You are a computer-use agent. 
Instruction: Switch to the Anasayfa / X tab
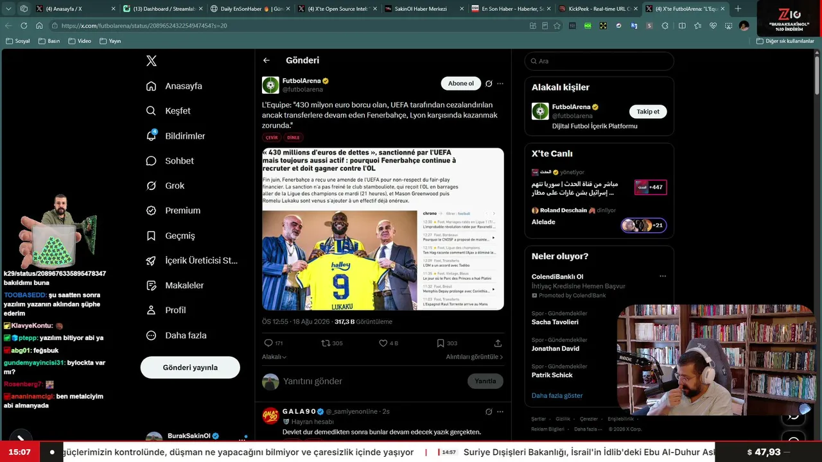click(76, 9)
